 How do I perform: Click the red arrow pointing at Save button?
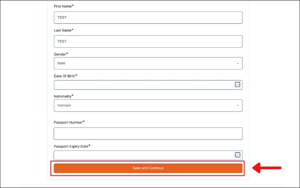267,168
